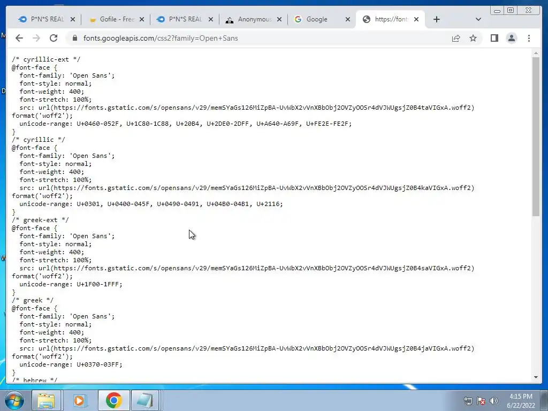Switch to second P*N*S REAL tab
Viewport: 548px width, 411px height.
(x=179, y=19)
